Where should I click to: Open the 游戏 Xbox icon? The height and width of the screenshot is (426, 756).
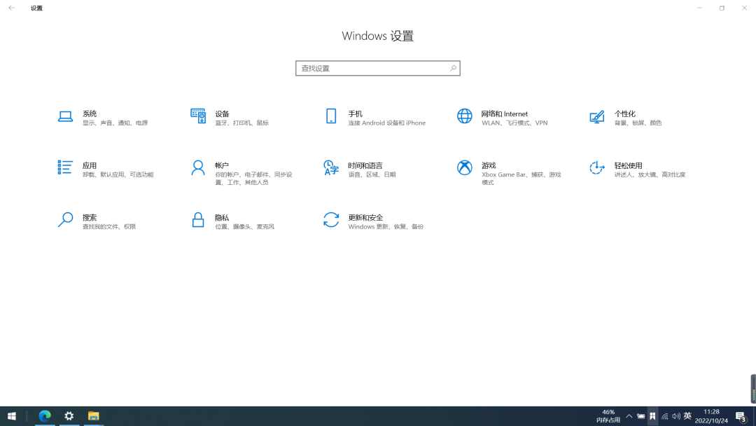click(465, 168)
